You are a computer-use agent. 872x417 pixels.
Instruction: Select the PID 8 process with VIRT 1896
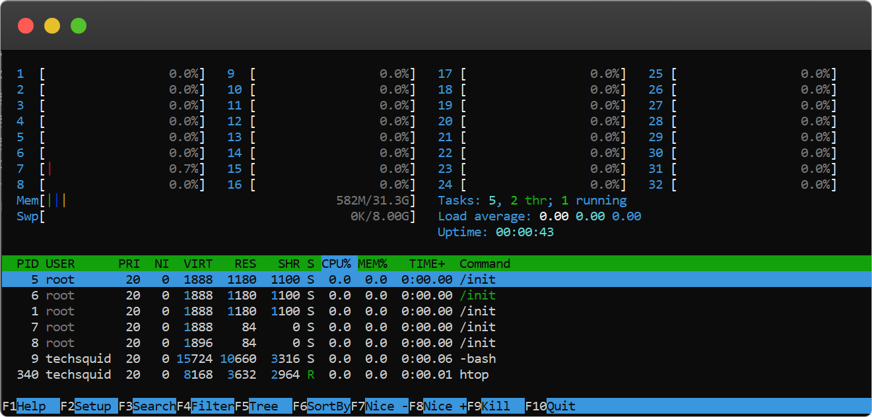[436, 343]
